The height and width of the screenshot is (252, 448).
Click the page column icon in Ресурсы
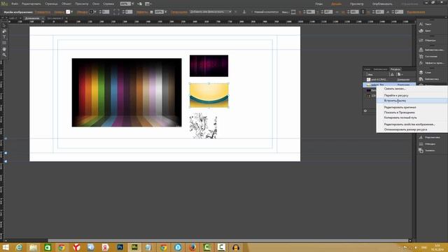[399, 74]
